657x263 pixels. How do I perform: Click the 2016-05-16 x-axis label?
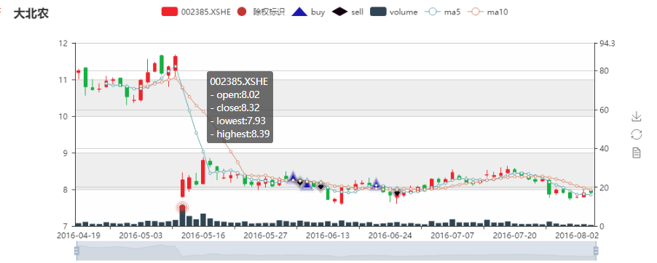tap(203, 235)
